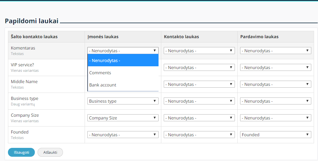Open Business type company field dropdown
This screenshot has height=161, width=318.
click(x=123, y=101)
